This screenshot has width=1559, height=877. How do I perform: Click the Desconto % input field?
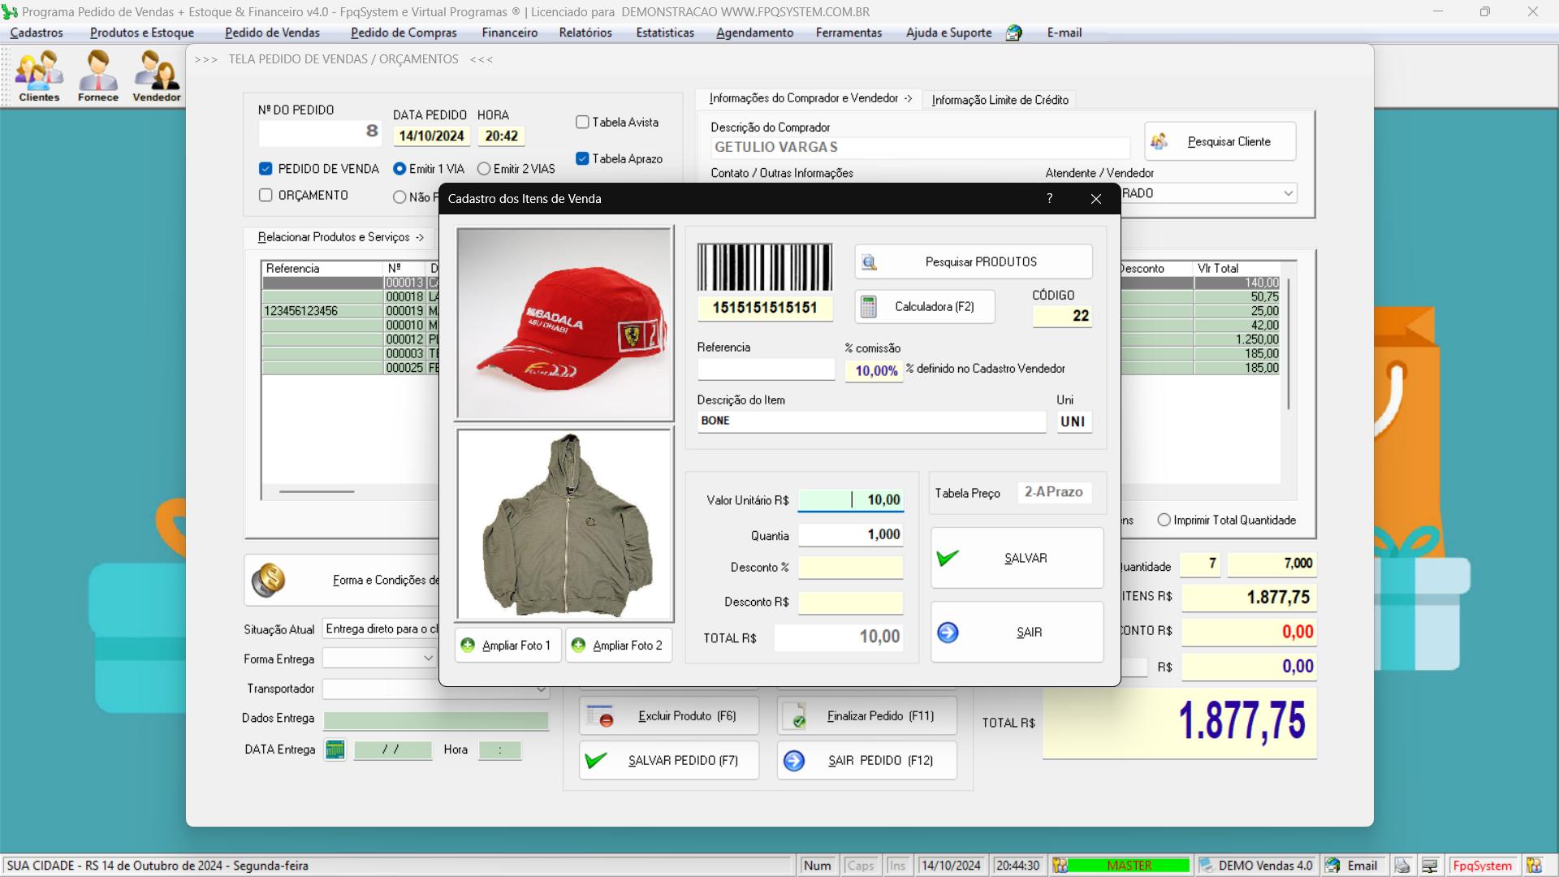(851, 568)
